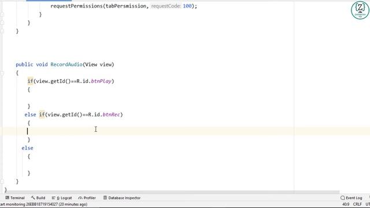Open the 6: Logcat tool window

pos(62,198)
